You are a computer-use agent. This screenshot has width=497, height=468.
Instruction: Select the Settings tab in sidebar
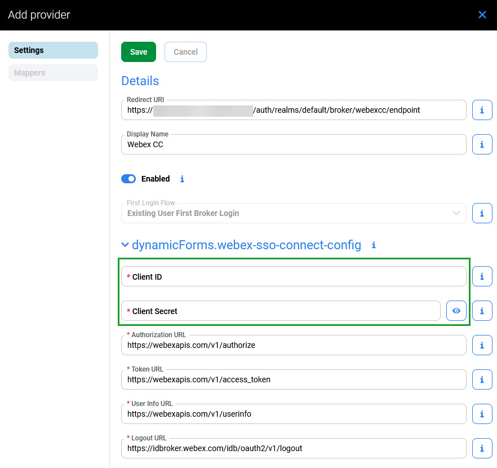[53, 50]
